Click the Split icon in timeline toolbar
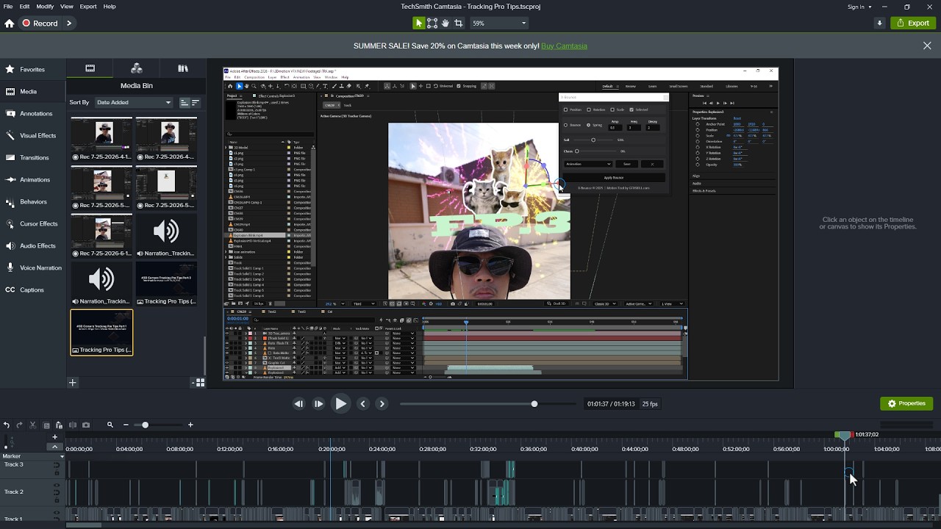This screenshot has width=941, height=529. pos(73,425)
